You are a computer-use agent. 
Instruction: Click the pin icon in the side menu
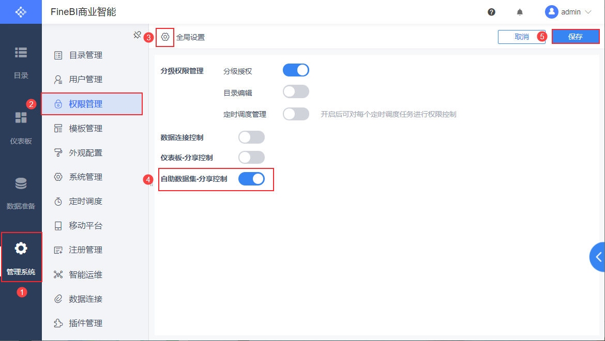137,35
